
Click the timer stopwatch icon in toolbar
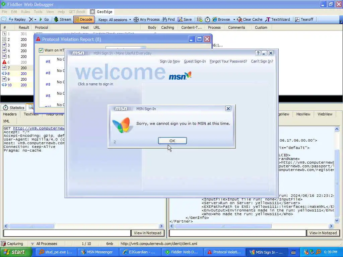click(x=207, y=19)
